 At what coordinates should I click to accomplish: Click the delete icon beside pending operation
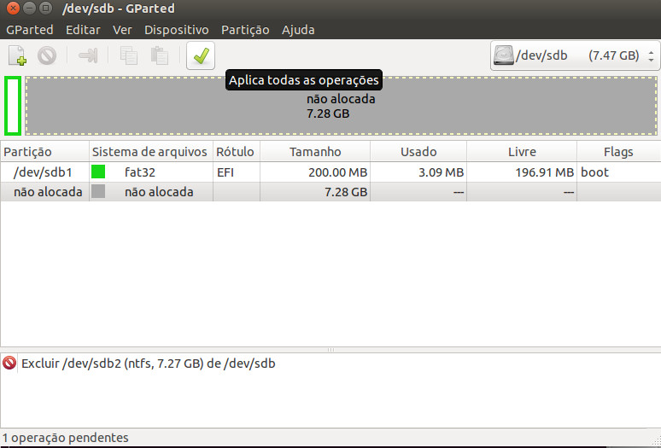point(9,363)
